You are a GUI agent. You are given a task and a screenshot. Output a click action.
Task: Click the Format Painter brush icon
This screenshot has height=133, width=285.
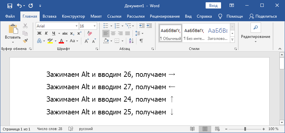click(x=25, y=40)
